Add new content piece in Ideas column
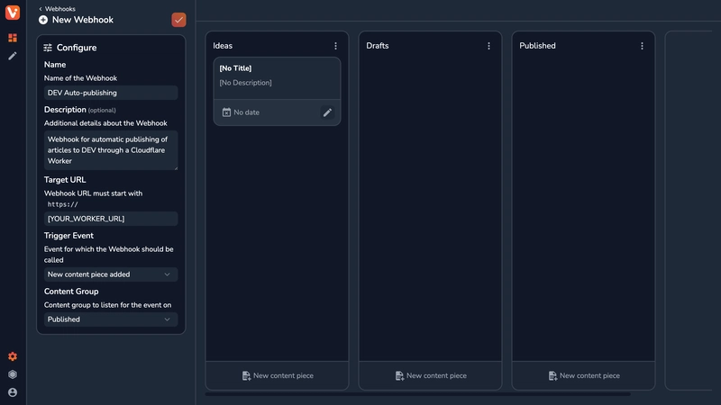 click(278, 375)
